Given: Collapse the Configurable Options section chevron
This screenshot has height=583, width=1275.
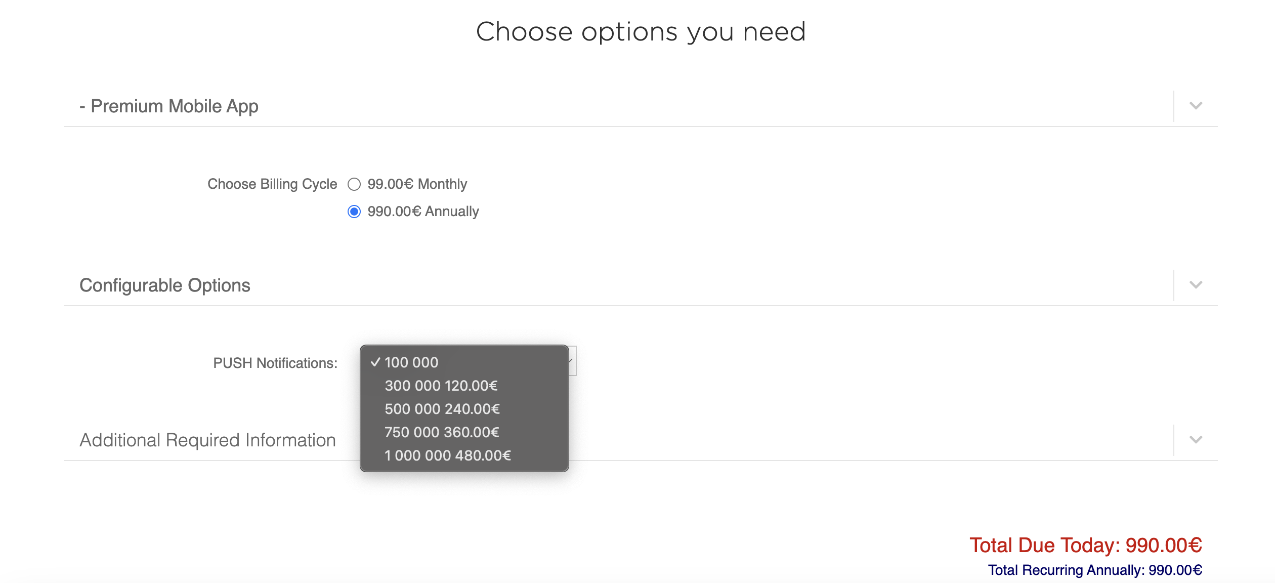Looking at the screenshot, I should point(1196,285).
